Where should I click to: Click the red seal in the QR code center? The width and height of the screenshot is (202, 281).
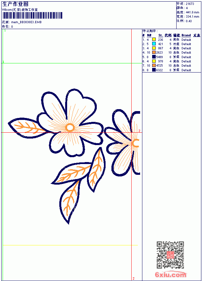click(170, 255)
